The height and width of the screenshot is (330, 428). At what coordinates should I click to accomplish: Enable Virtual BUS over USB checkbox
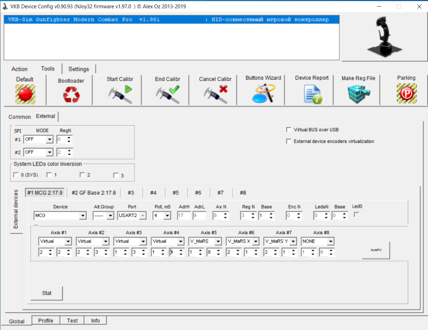[289, 129]
